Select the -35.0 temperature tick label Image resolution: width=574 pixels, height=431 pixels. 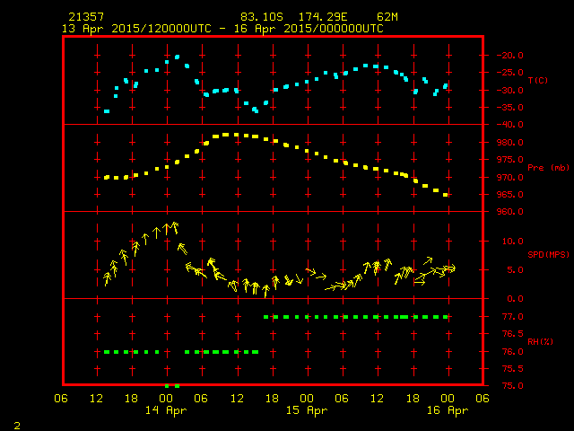tap(510, 108)
